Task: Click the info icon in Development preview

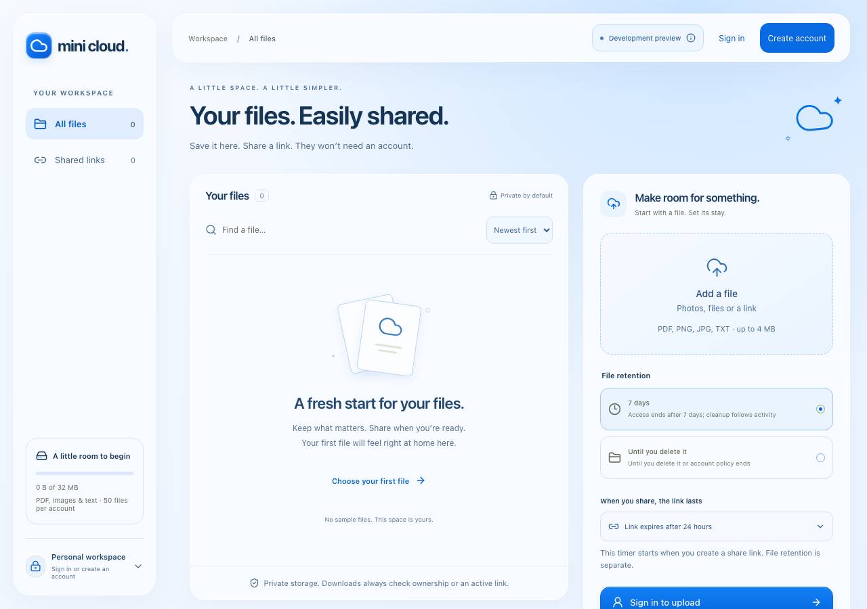Action: coord(691,38)
